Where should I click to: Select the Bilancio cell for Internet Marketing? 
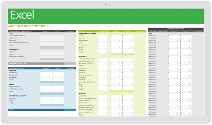[116, 112]
